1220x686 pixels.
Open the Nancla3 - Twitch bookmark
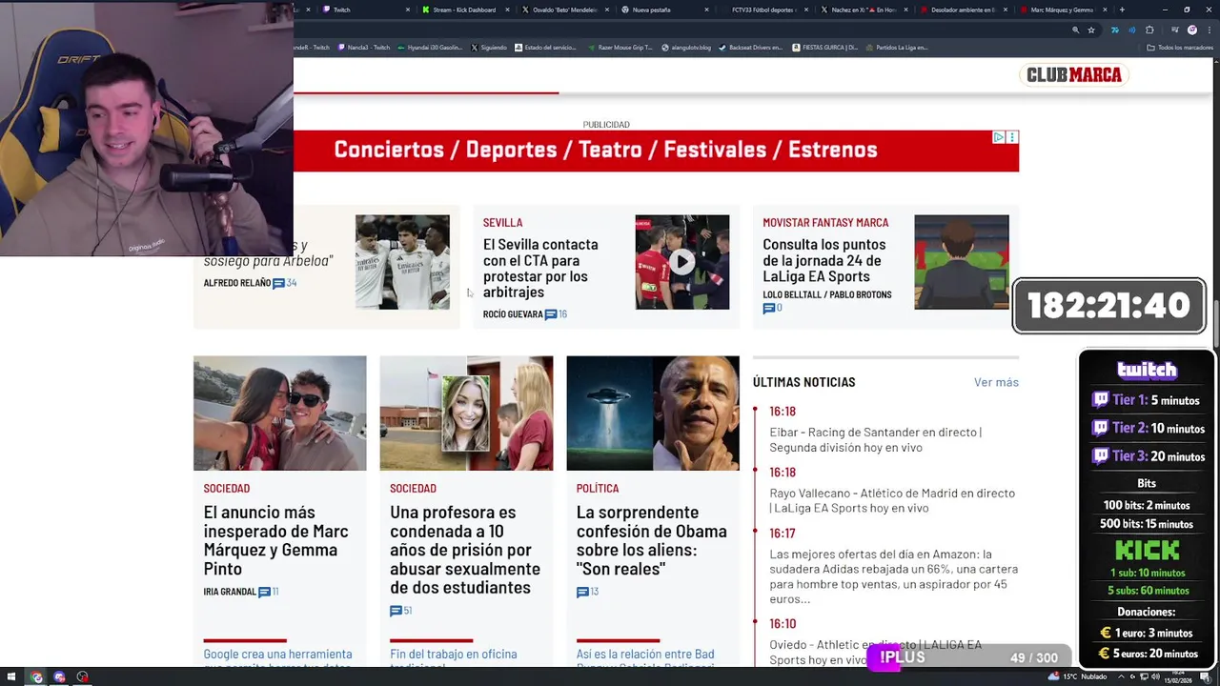pyautogui.click(x=364, y=48)
